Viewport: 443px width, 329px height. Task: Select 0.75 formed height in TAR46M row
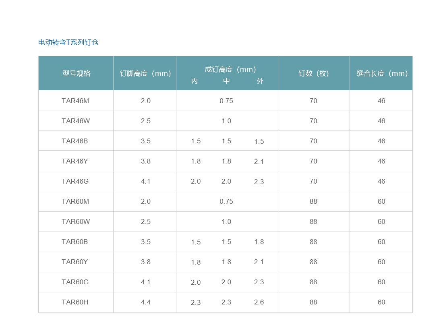pyautogui.click(x=226, y=101)
